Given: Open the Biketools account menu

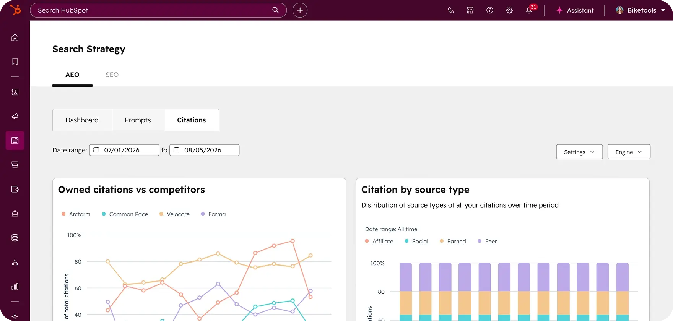Looking at the screenshot, I should (640, 10).
